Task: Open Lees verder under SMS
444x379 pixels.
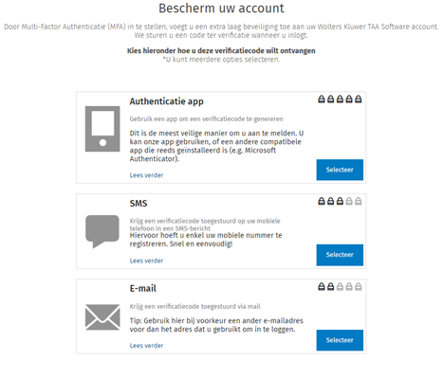Action: click(146, 261)
